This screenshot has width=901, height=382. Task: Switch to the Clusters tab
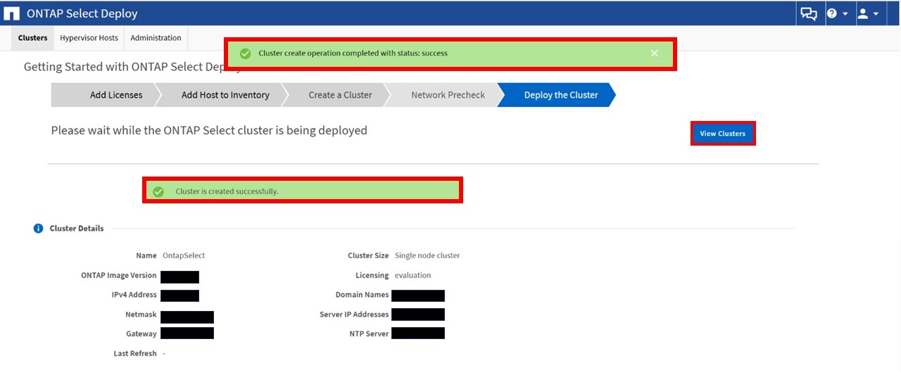click(x=33, y=38)
